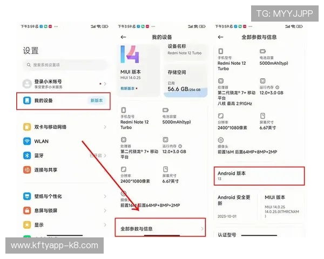
Task: Tap the 2023-10-01 security patch date
Action: [x=227, y=216]
